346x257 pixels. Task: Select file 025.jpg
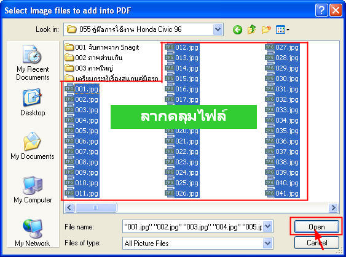point(182,183)
